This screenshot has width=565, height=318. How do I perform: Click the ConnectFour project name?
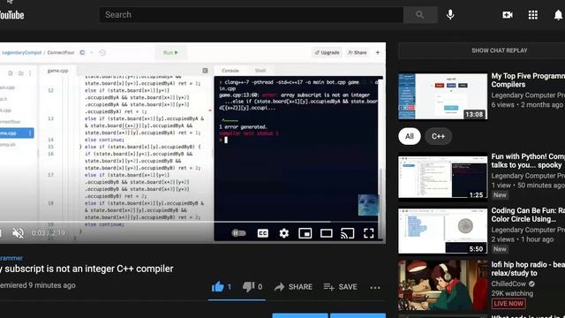point(61,53)
